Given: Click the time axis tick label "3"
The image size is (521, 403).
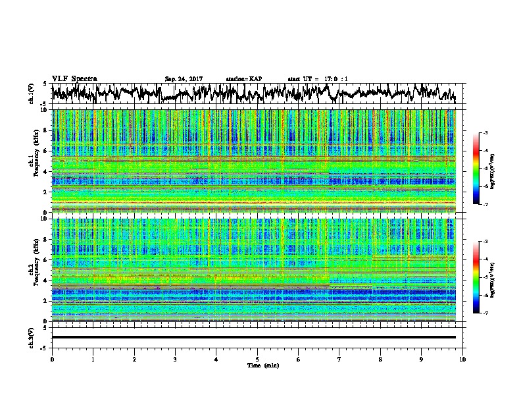Looking at the screenshot, I should [x=175, y=360].
